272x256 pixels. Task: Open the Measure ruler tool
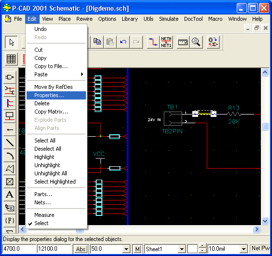(183, 42)
